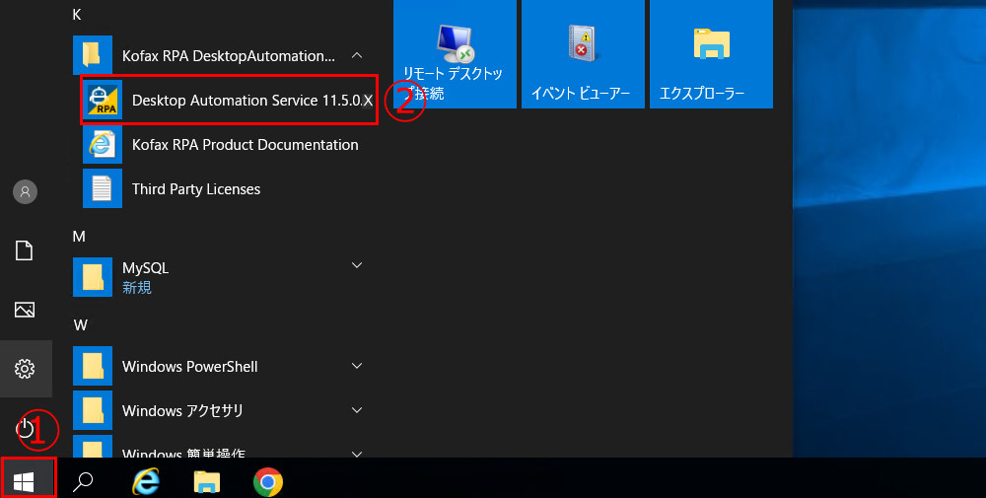
Task: Click the Windows アクセサリ folder icon
Action: 93,410
